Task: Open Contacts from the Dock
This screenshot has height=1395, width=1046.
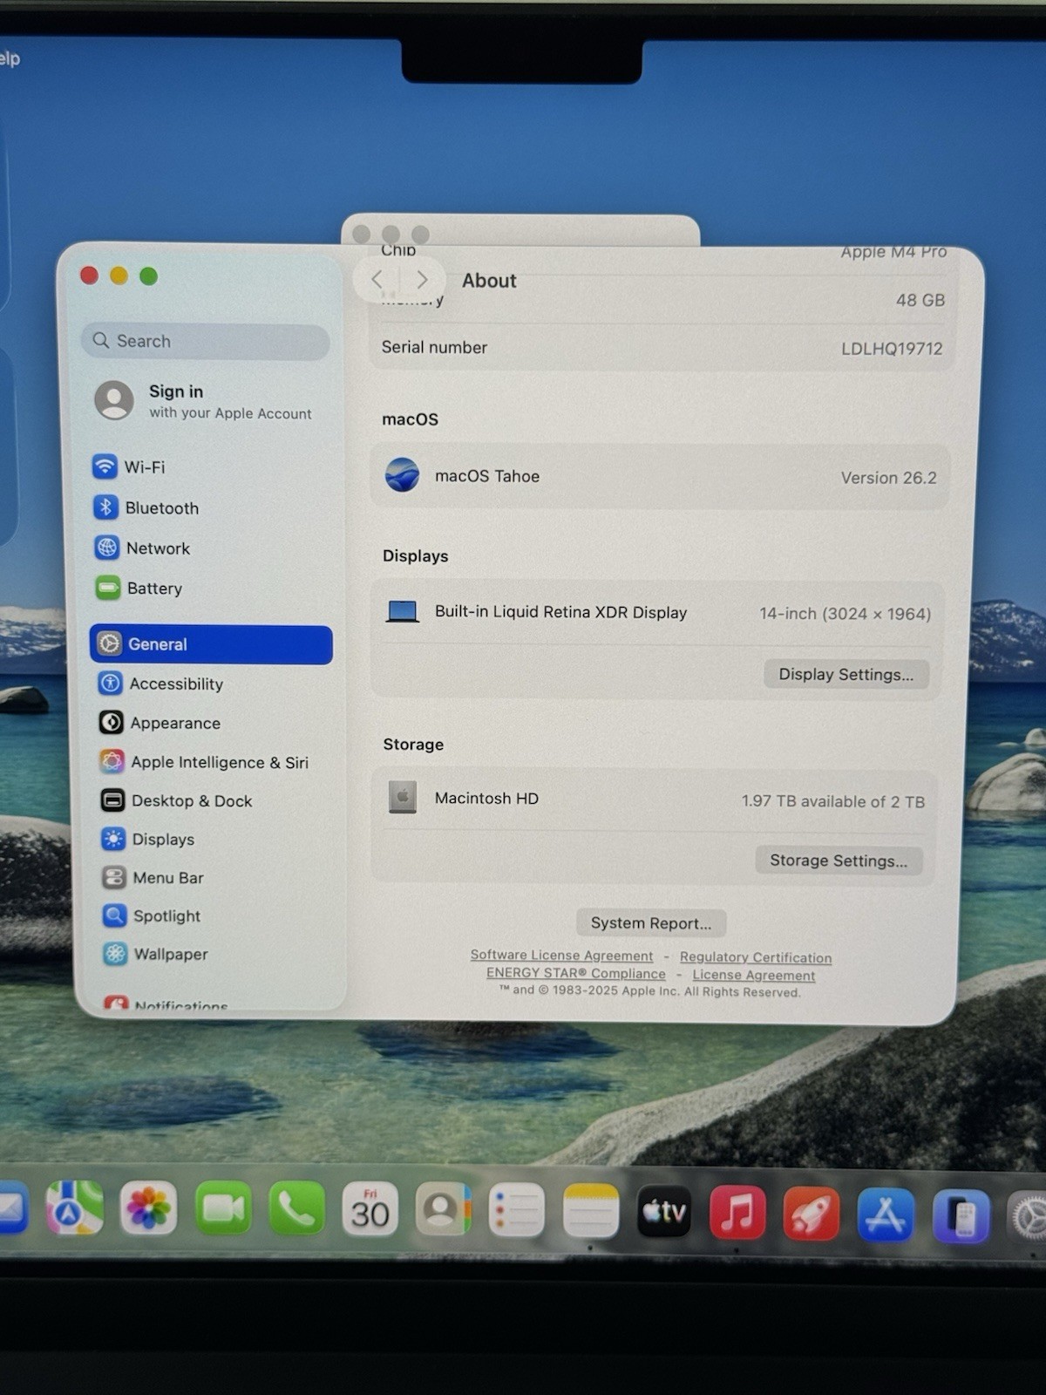Action: [x=443, y=1210]
